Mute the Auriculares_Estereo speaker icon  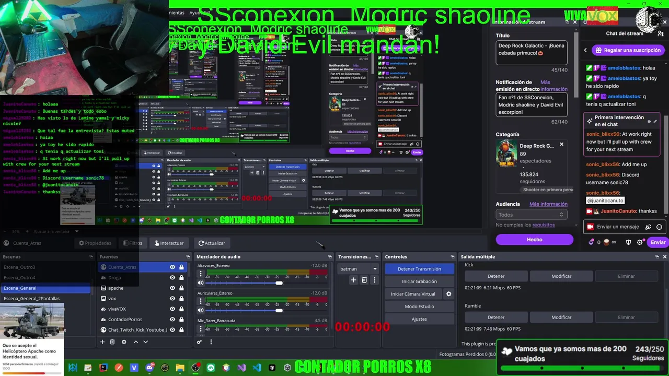point(200,310)
